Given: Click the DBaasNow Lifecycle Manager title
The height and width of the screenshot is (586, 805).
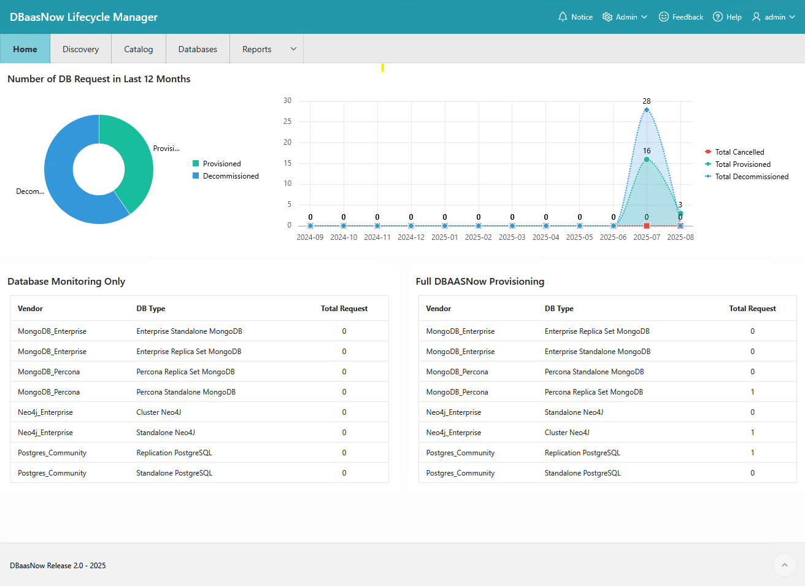Looking at the screenshot, I should (83, 17).
